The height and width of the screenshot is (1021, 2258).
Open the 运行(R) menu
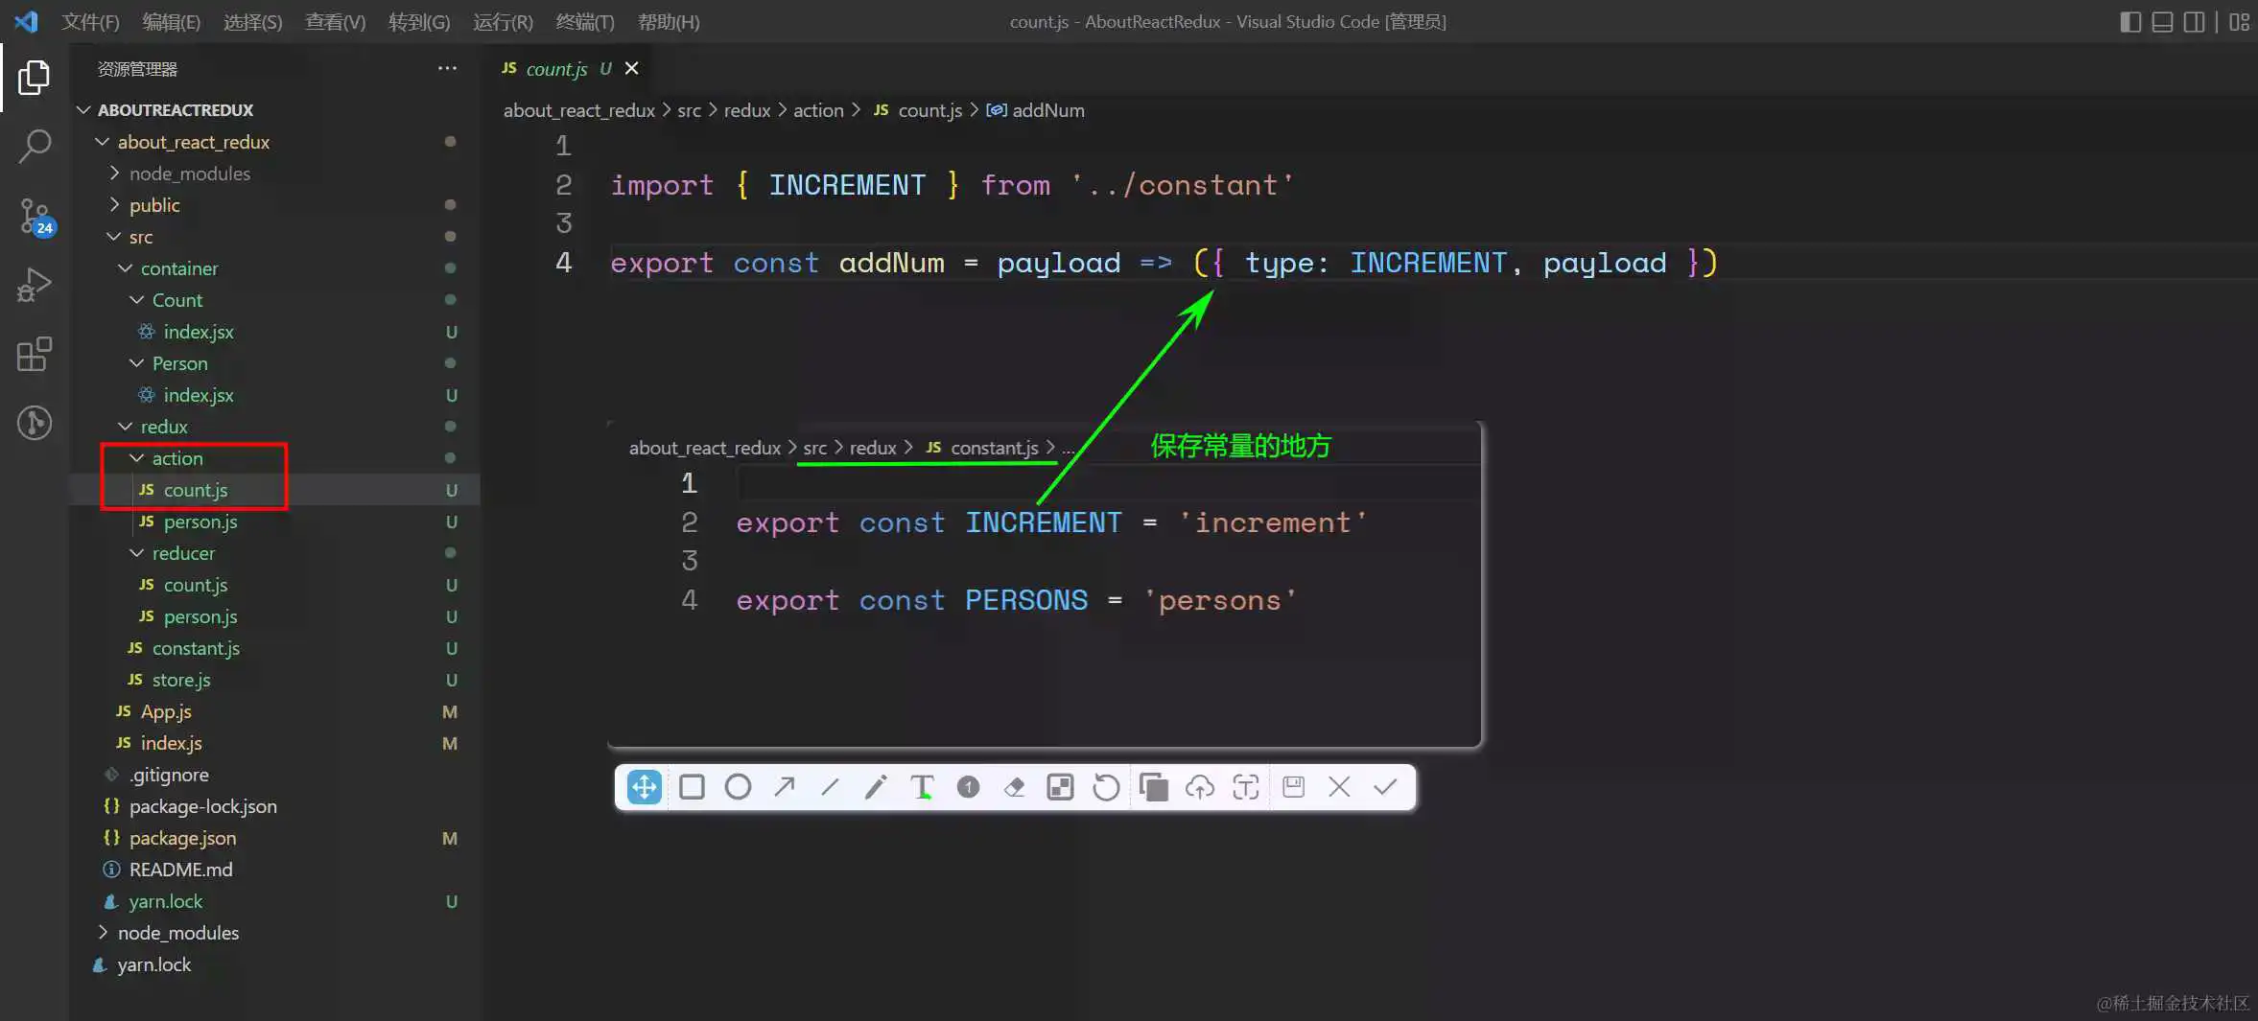pyautogui.click(x=503, y=21)
